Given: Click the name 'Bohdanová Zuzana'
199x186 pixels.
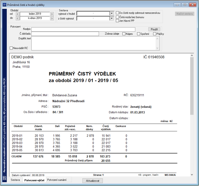Looking at the screenshot, I should [64, 95].
